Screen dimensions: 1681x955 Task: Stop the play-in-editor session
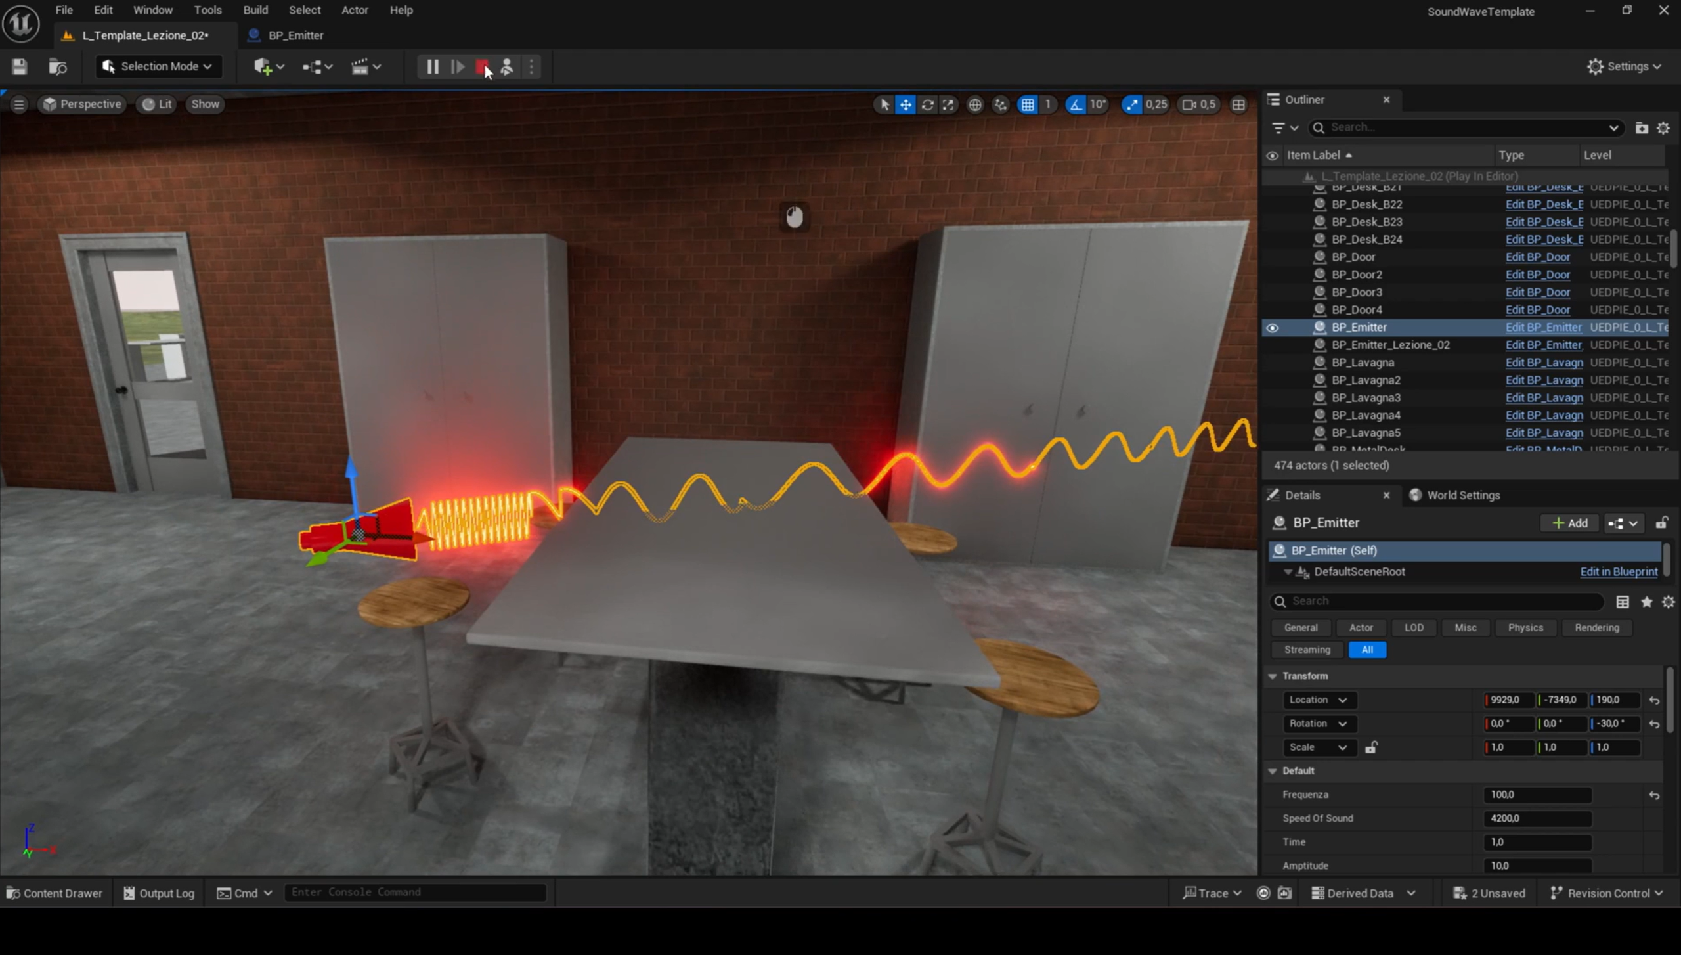pyautogui.click(x=482, y=66)
